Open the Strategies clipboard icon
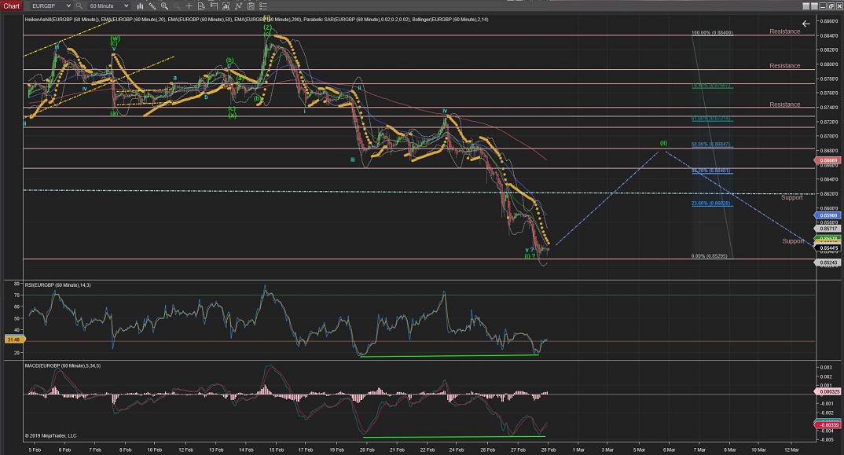The image size is (844, 455). (x=250, y=6)
